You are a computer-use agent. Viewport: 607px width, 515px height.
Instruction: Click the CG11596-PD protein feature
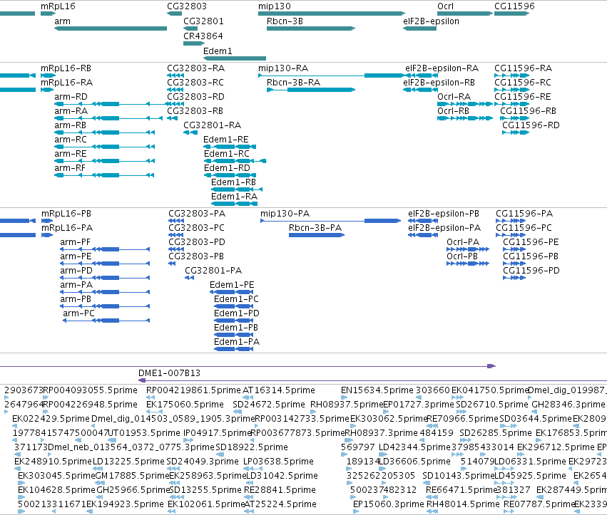tap(514, 278)
